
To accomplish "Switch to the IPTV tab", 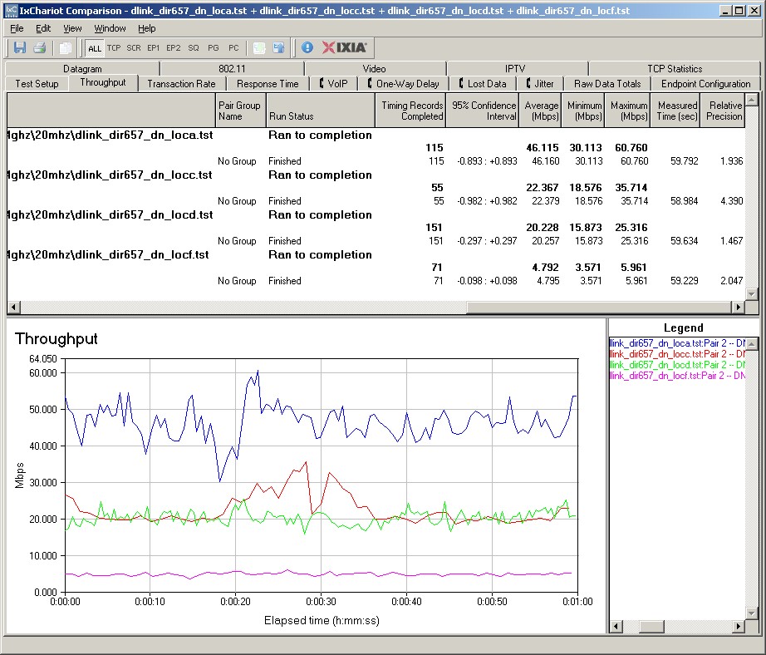I will 515,68.
